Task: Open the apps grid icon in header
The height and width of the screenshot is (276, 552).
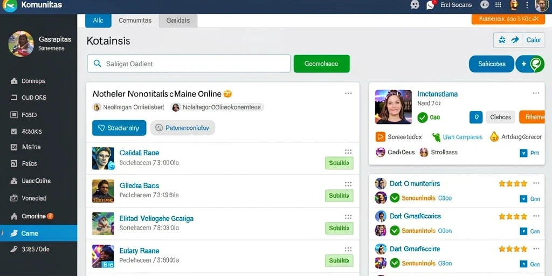Action: point(498,5)
